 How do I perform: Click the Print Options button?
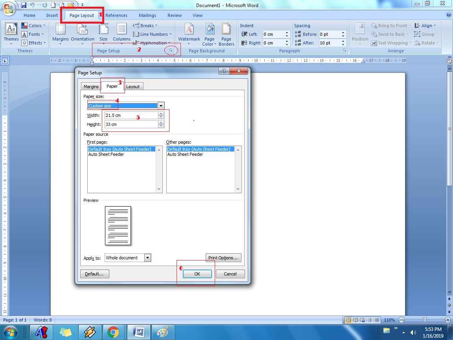223,258
